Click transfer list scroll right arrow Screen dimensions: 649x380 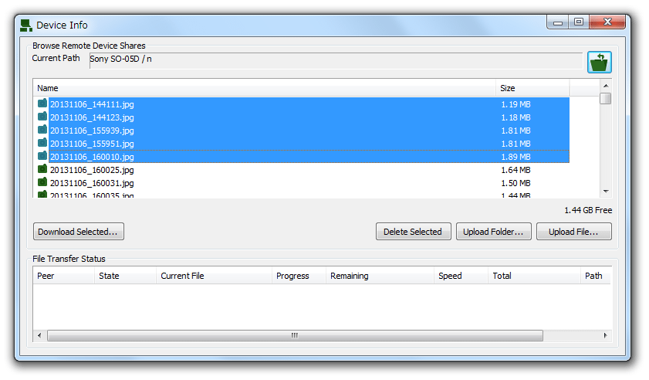605,335
